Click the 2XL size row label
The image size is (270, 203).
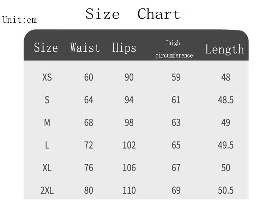coord(47,190)
